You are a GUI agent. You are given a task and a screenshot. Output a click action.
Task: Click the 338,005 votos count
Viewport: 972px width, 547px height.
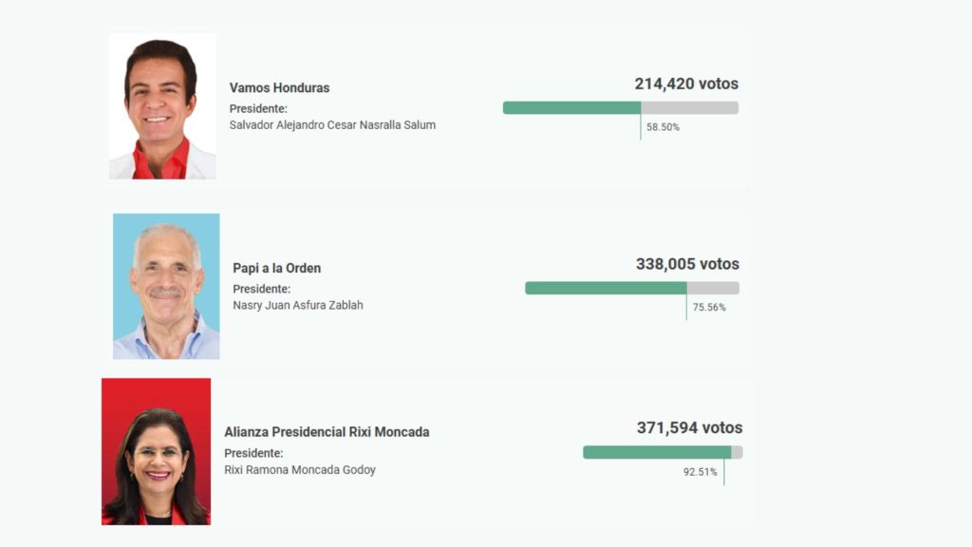point(687,264)
